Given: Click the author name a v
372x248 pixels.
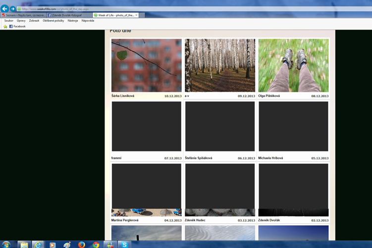Looking at the screenshot, I should coord(187,96).
